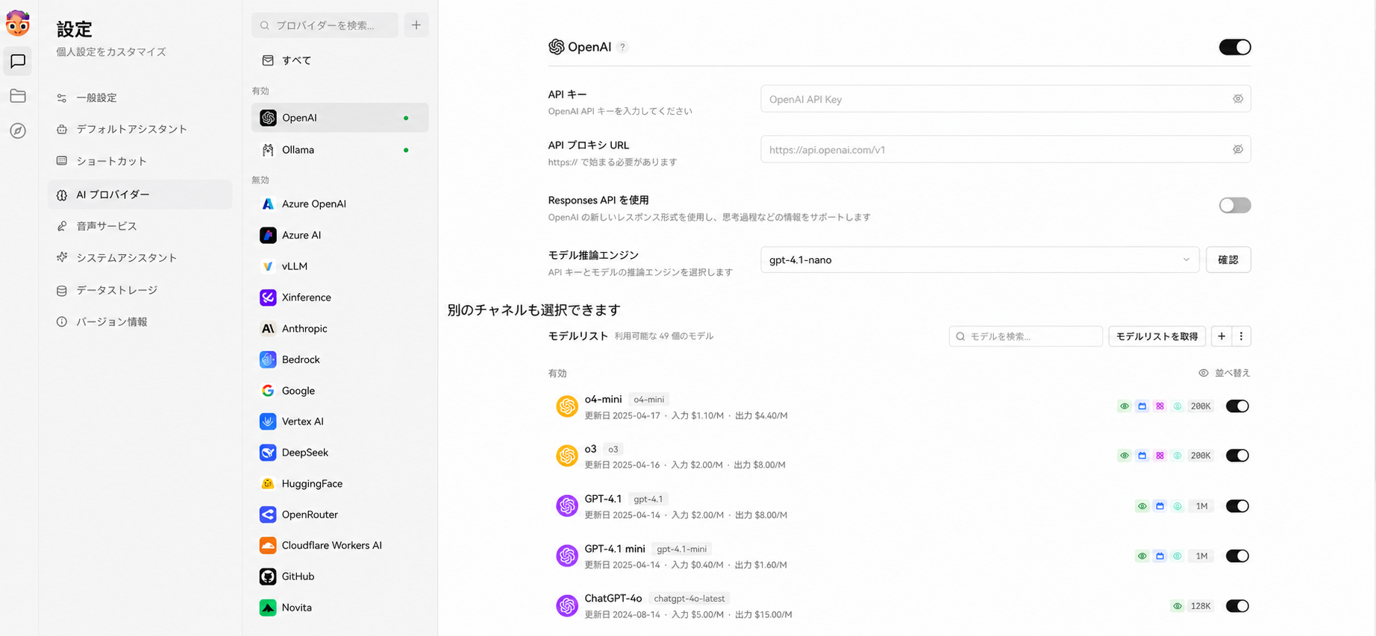Click the blue tool badge on GPT-4.1
This screenshot has height=636, width=1376.
(x=1160, y=506)
